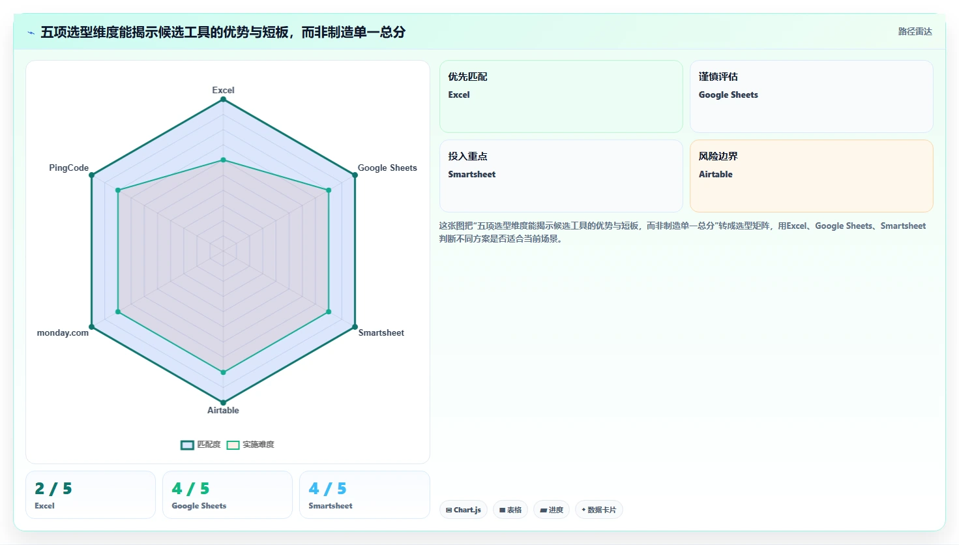Open the 投入重点 Smartsheet card
This screenshot has width=959, height=545.
[561, 176]
